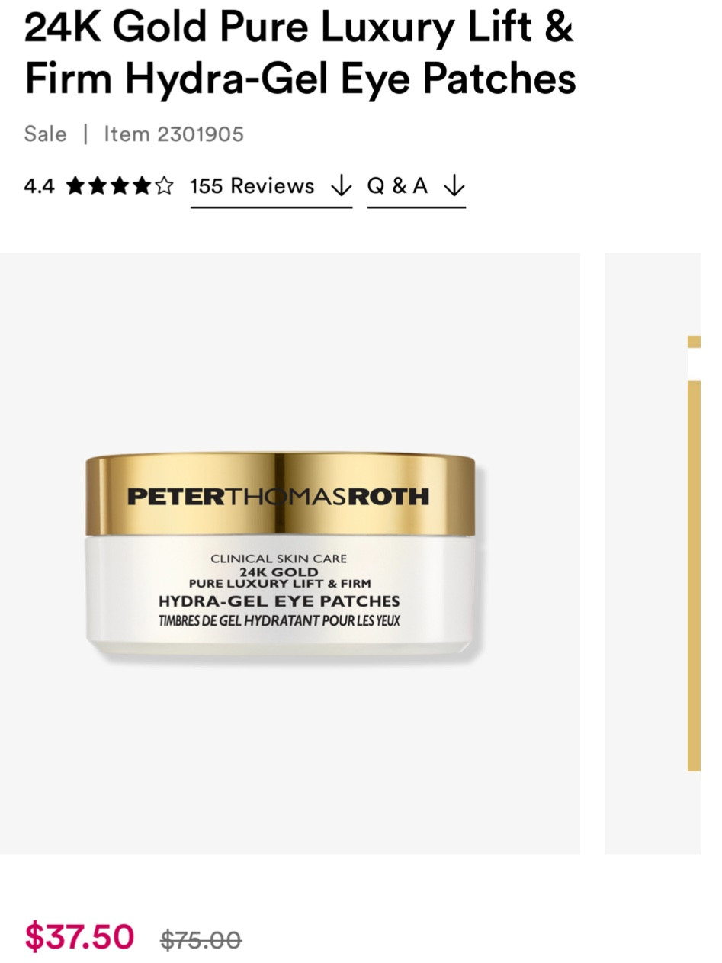This screenshot has height=963, width=722.
Task: Click the 24K Gold Pure Luxury product title
Action: tap(300, 52)
